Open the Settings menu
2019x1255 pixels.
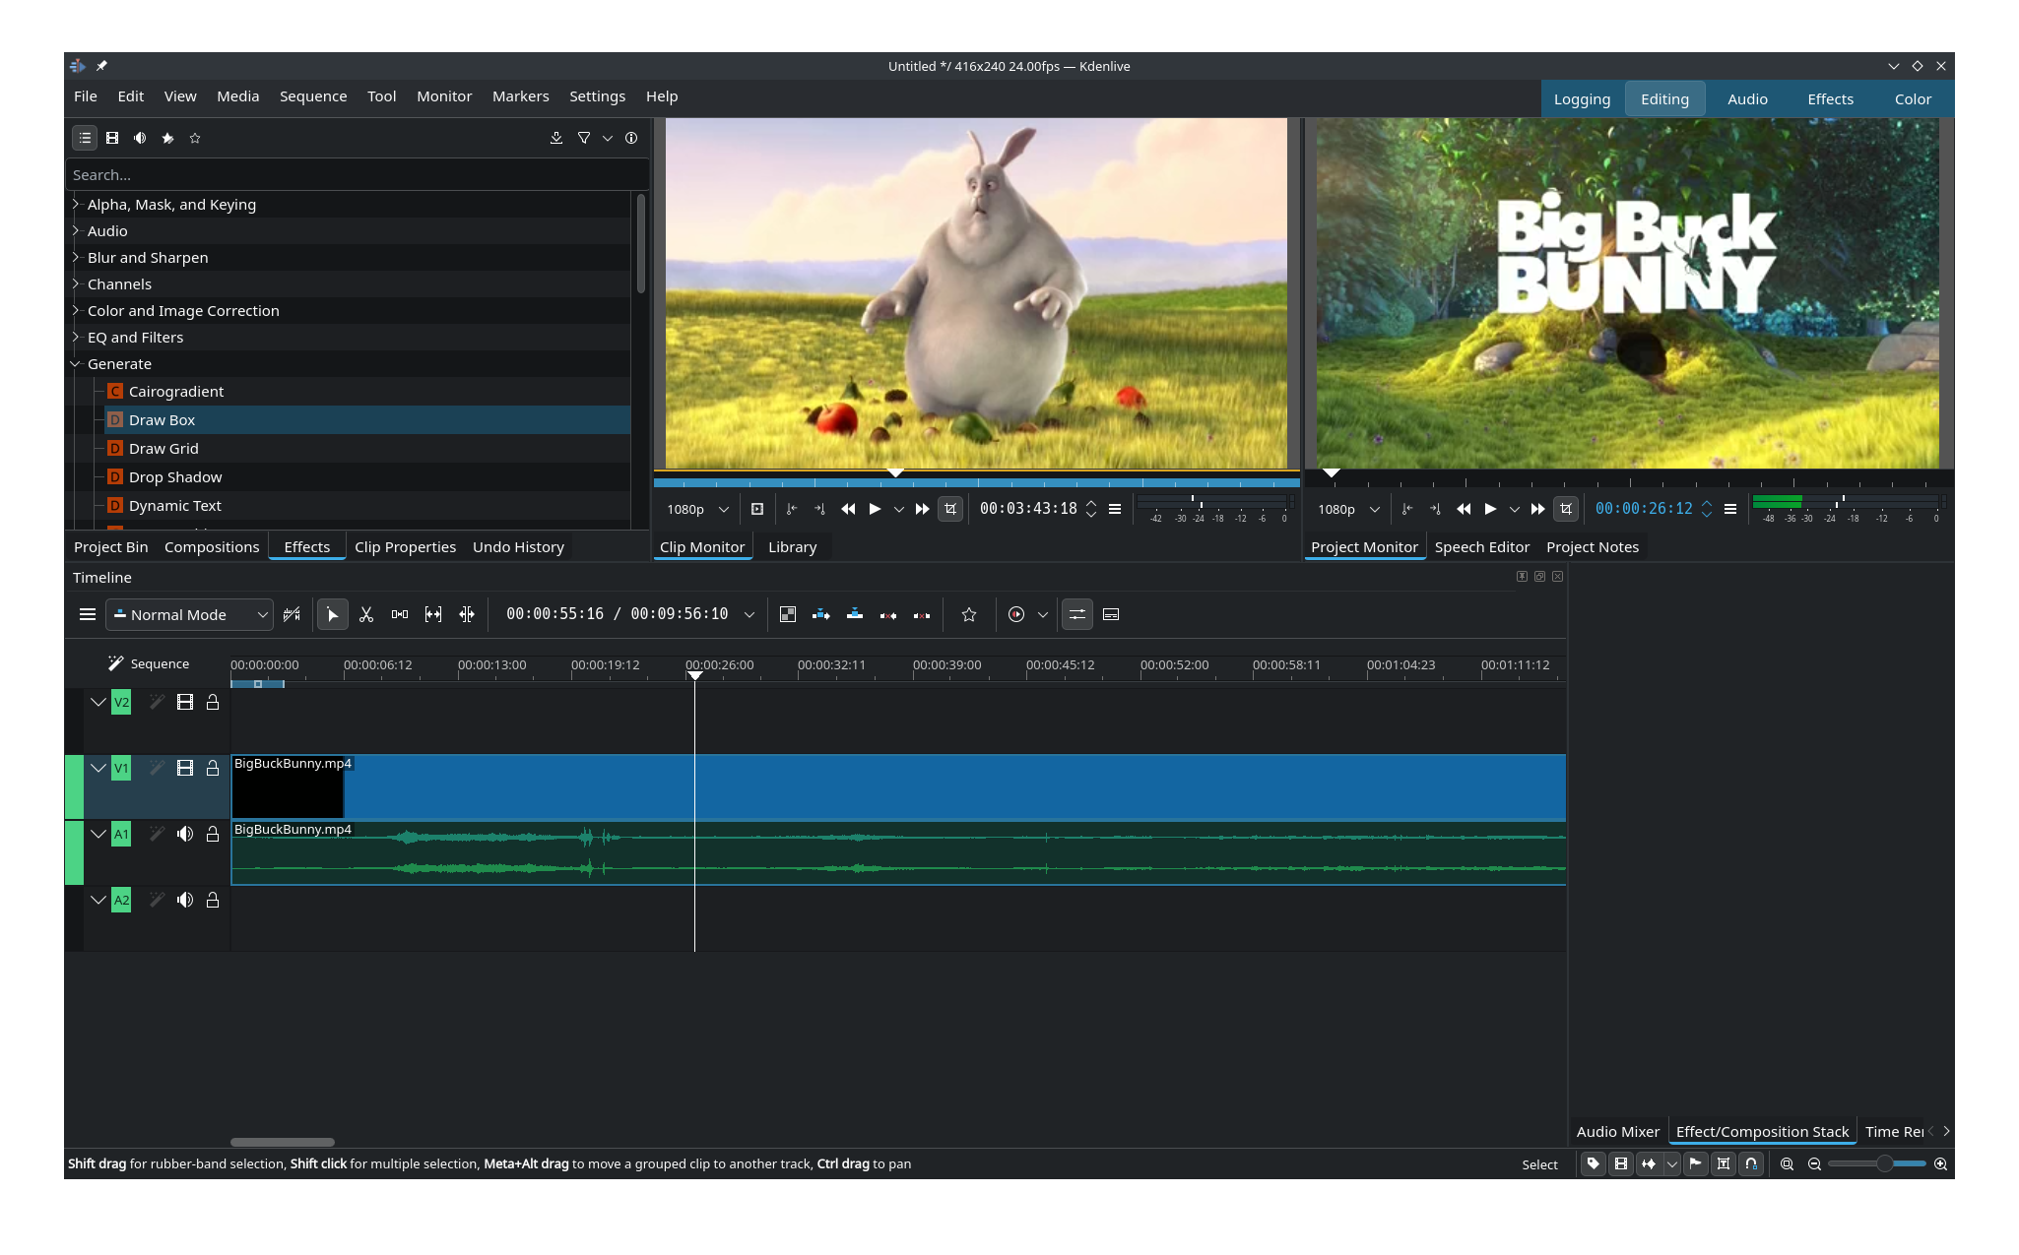coord(597,95)
